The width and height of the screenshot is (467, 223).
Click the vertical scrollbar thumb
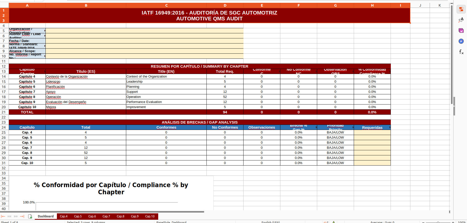452,55
